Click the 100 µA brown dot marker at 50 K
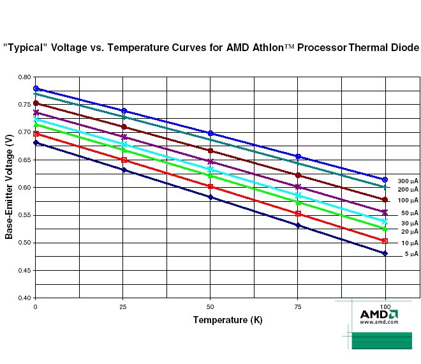Image resolution: width=421 pixels, height=364 pixels. point(211,151)
